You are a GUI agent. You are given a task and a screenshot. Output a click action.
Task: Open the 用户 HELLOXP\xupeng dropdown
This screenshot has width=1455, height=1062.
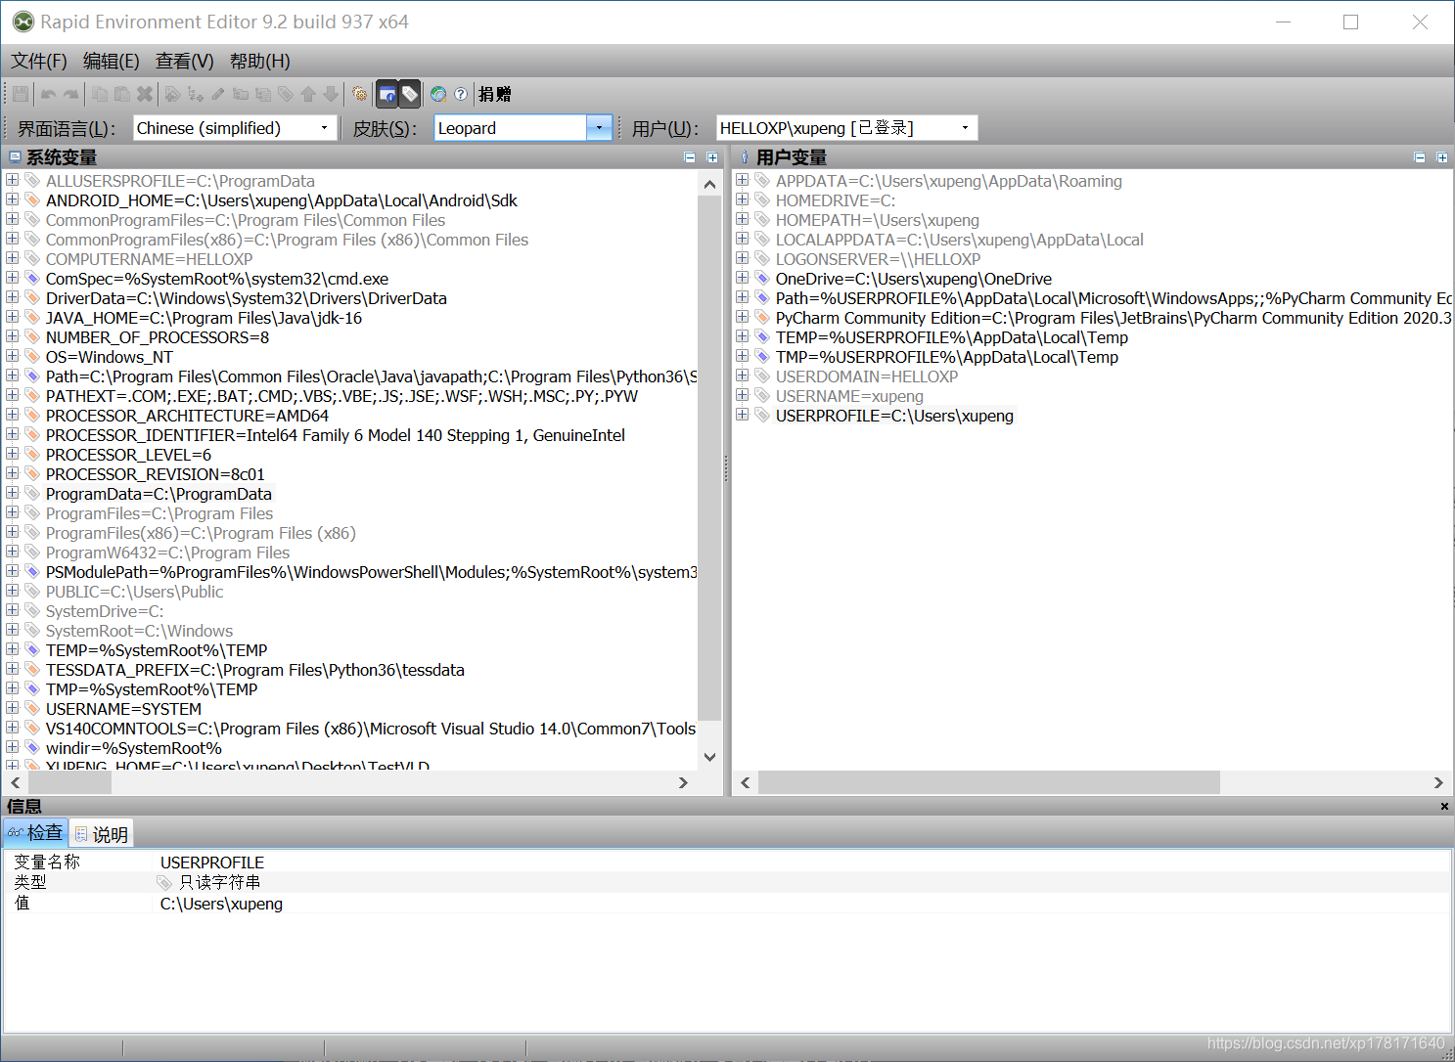pyautogui.click(x=846, y=128)
